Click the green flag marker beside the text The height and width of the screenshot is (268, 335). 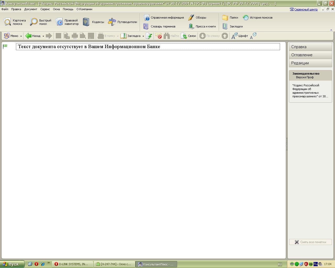5,46
